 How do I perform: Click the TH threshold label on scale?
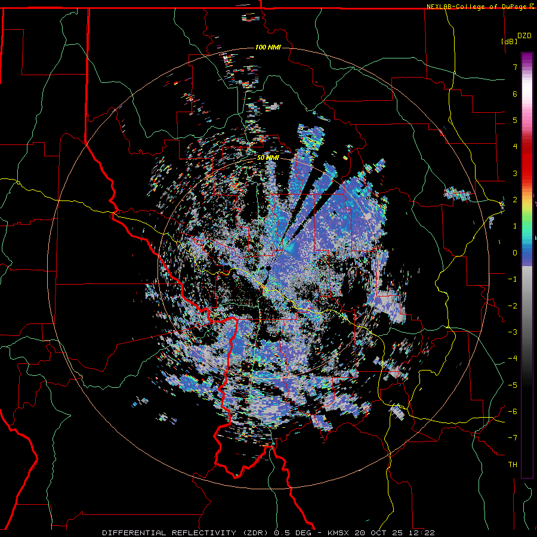coord(513,465)
